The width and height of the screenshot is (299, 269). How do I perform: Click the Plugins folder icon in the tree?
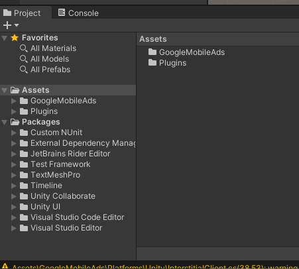24,111
